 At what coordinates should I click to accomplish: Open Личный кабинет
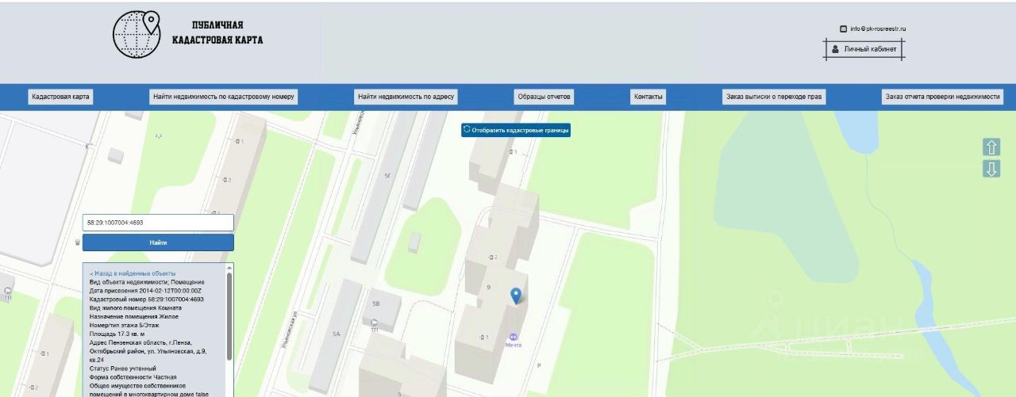[x=864, y=49]
